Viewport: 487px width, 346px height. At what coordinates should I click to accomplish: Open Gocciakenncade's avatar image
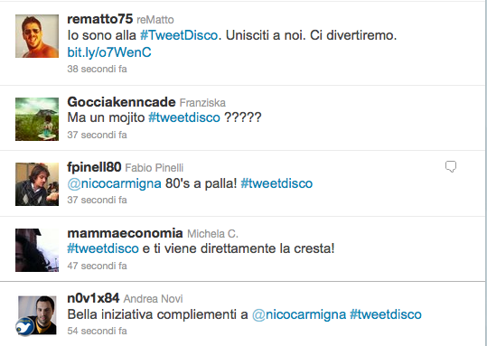click(x=37, y=119)
